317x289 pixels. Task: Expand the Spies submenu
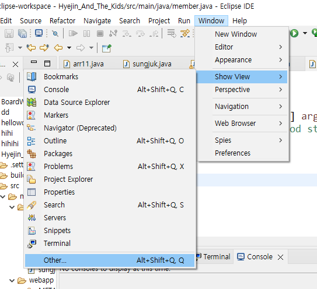tap(242, 140)
